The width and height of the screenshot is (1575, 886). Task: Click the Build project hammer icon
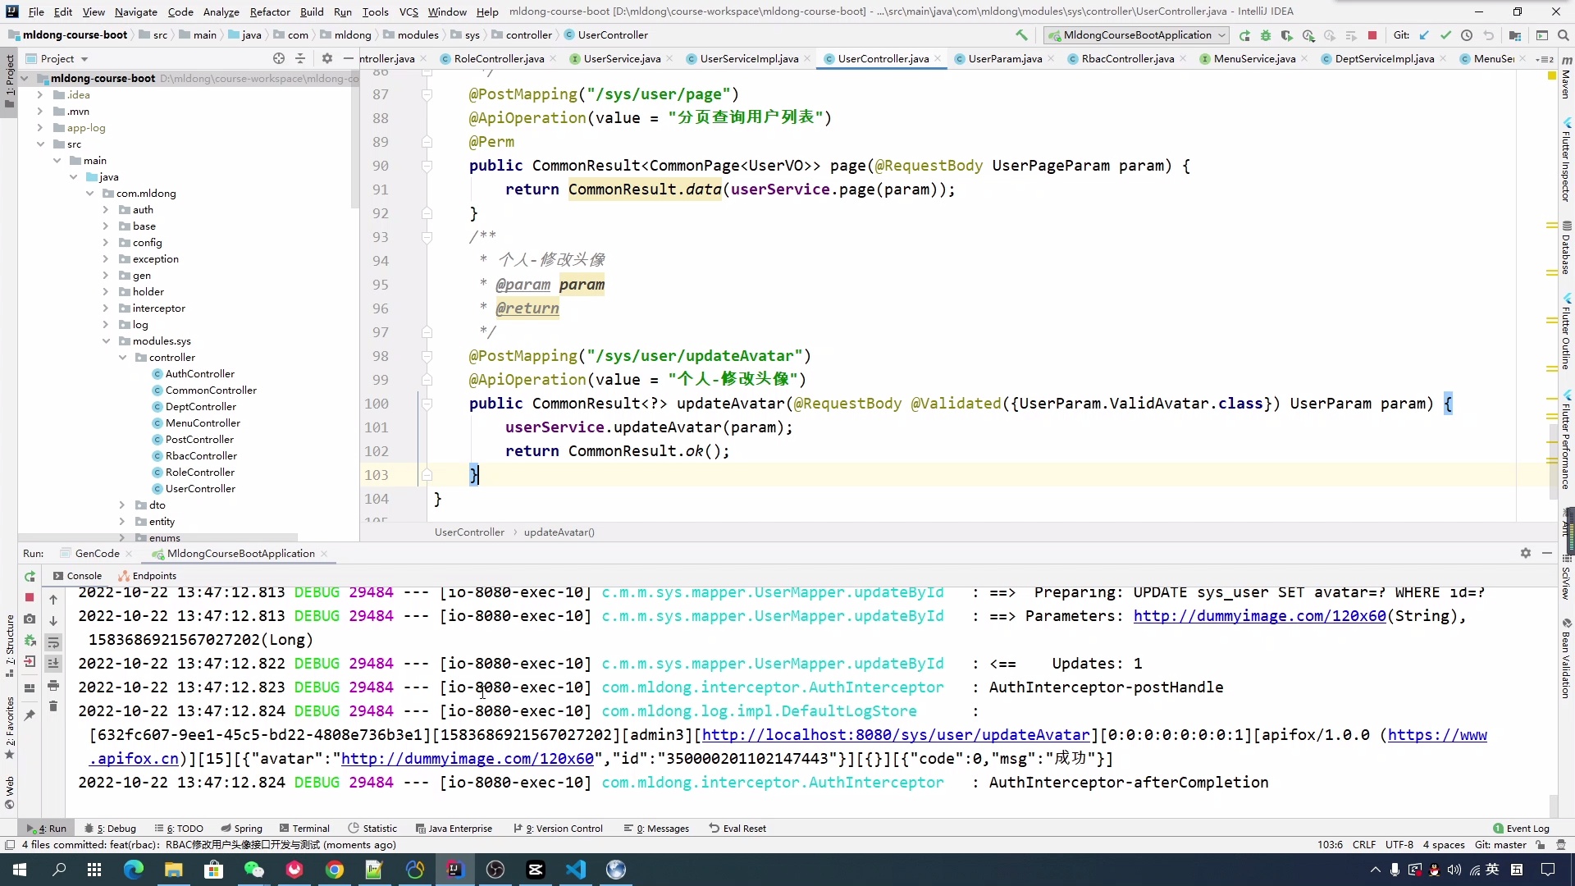point(1021,35)
